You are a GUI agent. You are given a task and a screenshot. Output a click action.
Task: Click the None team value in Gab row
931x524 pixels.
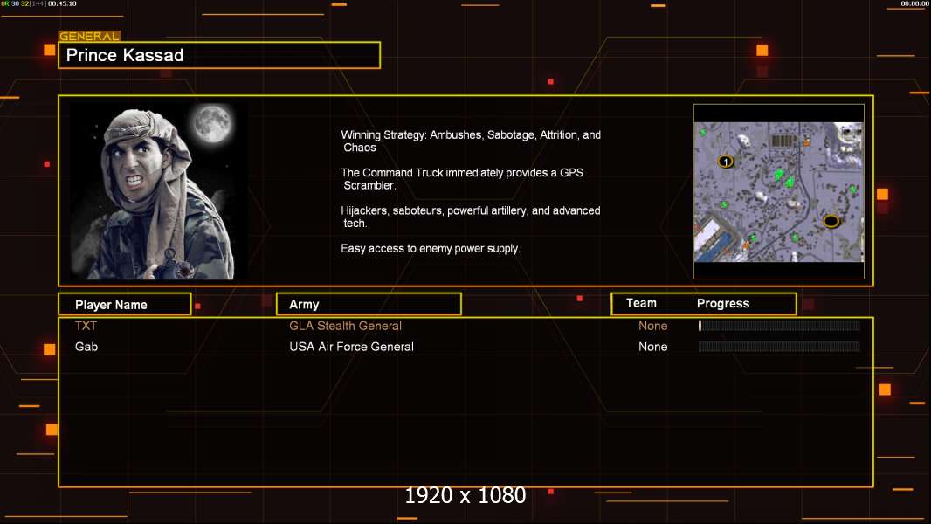click(x=652, y=347)
